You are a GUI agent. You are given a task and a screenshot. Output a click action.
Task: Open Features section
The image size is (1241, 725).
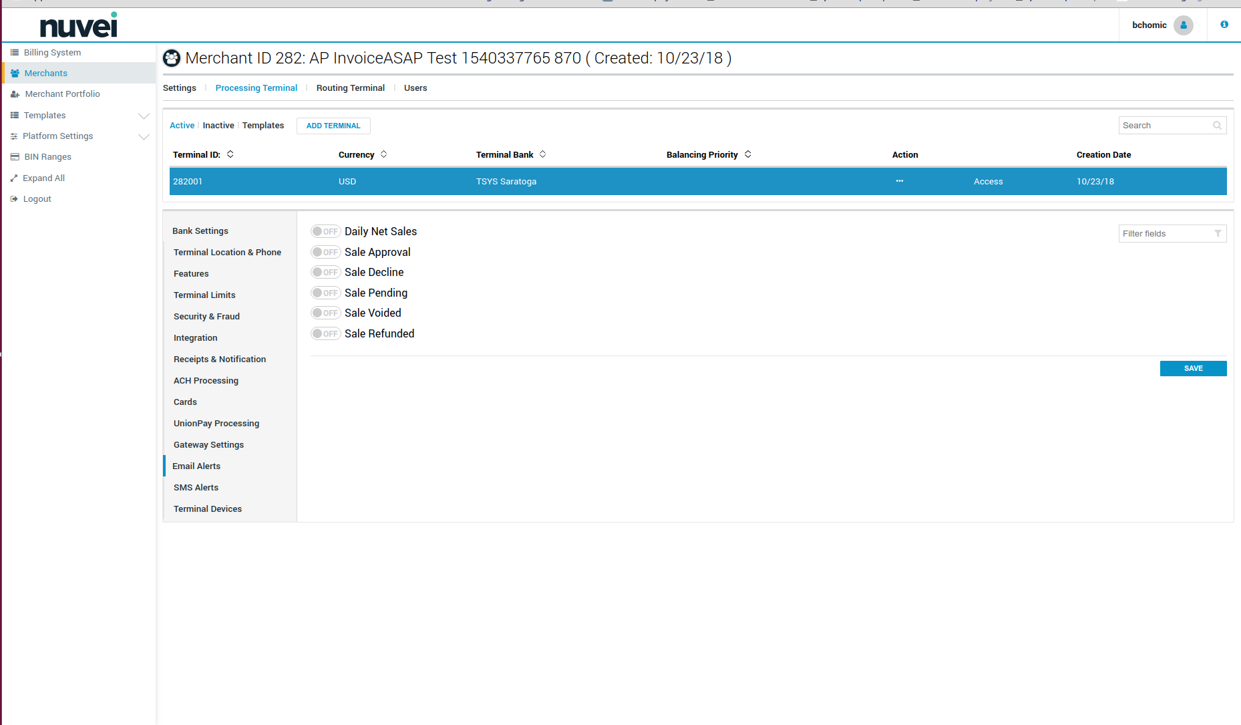191,274
